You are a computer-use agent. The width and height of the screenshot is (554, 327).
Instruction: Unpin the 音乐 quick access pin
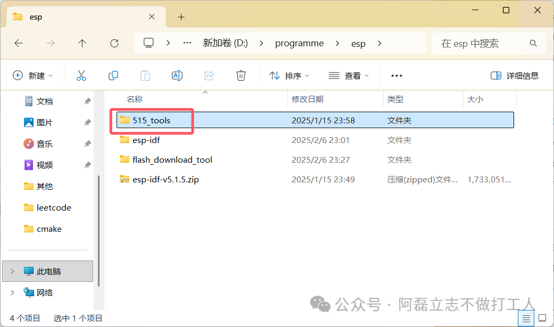(87, 144)
